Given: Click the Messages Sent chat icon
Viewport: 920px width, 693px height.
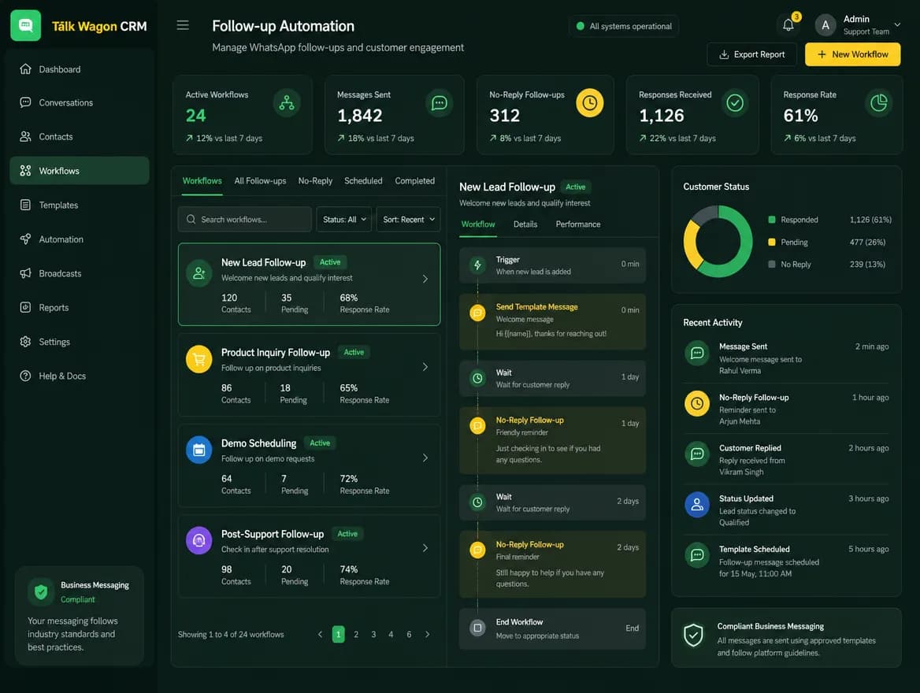Looking at the screenshot, I should coord(439,103).
